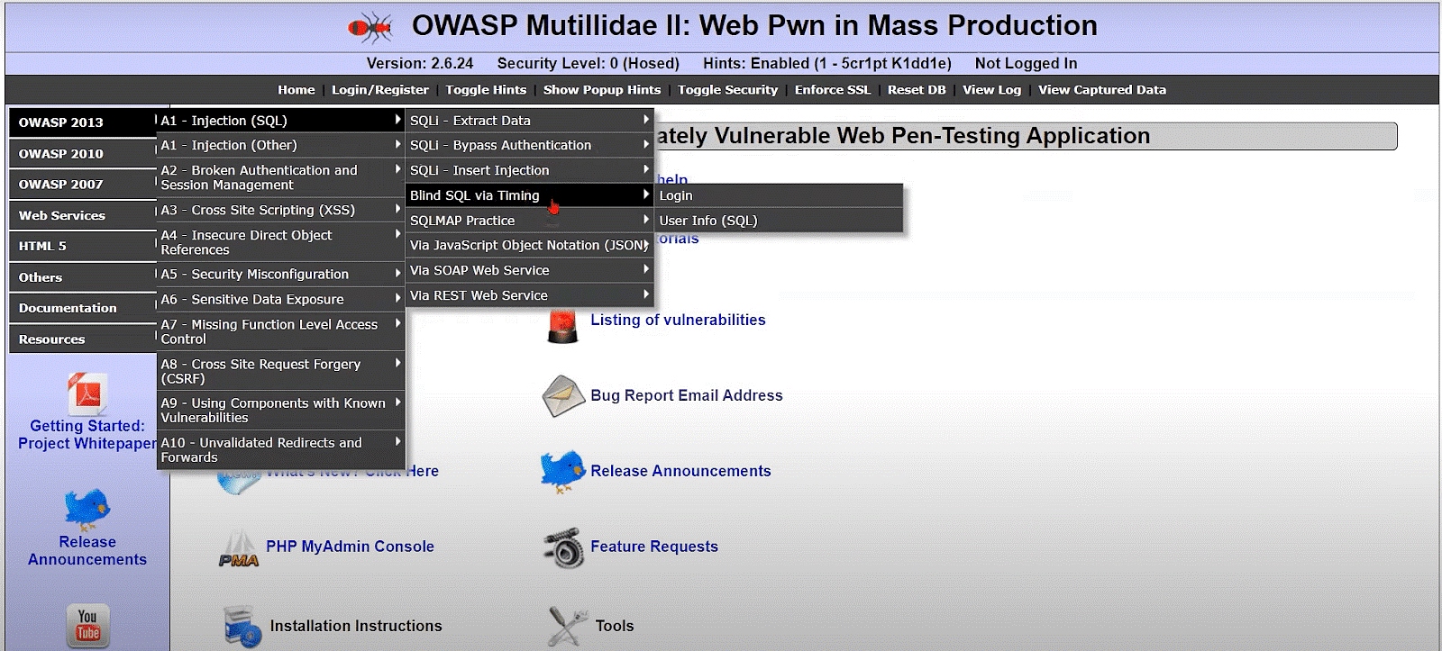This screenshot has width=1442, height=651.
Task: Click Reset DB in the top bar
Action: point(917,90)
